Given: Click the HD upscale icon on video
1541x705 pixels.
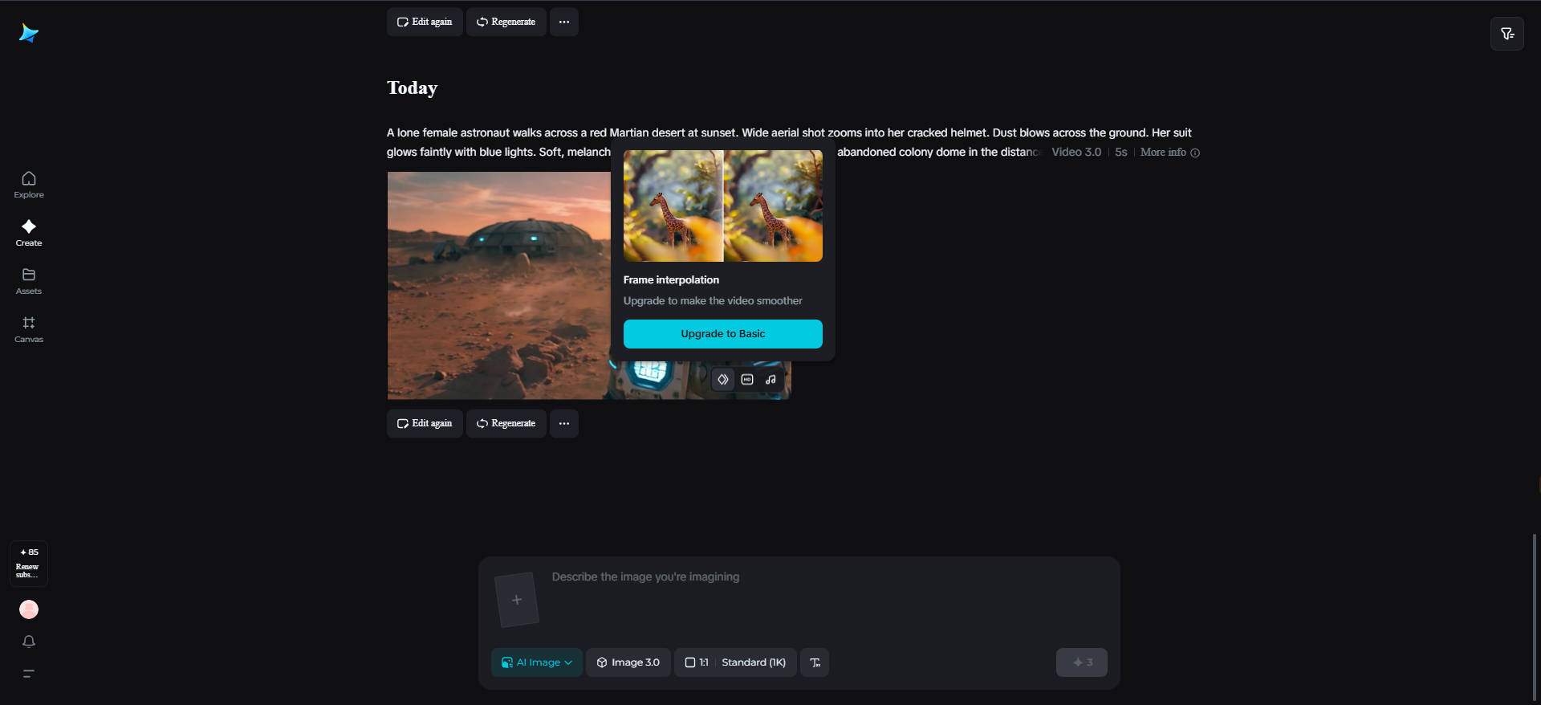Looking at the screenshot, I should pos(747,379).
